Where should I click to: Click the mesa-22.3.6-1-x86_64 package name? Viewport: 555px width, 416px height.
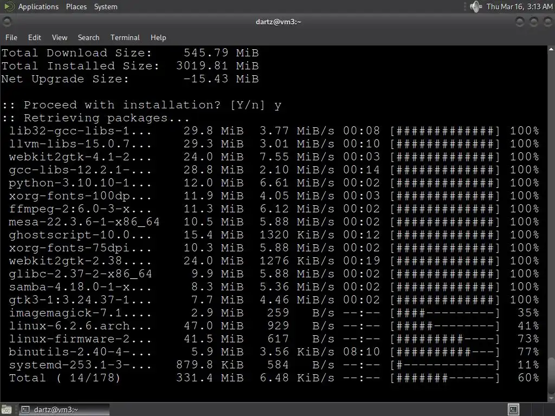[x=84, y=222]
